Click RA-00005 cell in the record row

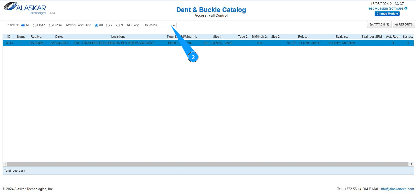pos(36,43)
